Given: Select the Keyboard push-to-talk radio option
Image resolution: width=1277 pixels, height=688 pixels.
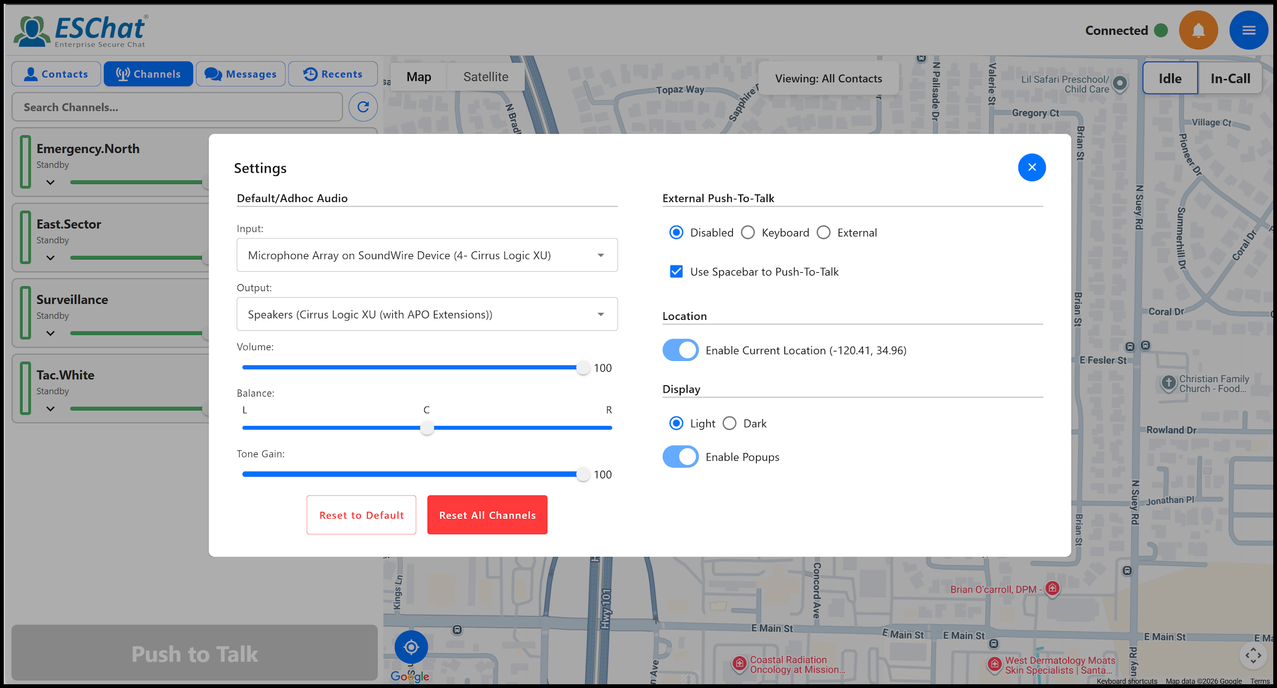Looking at the screenshot, I should point(748,233).
